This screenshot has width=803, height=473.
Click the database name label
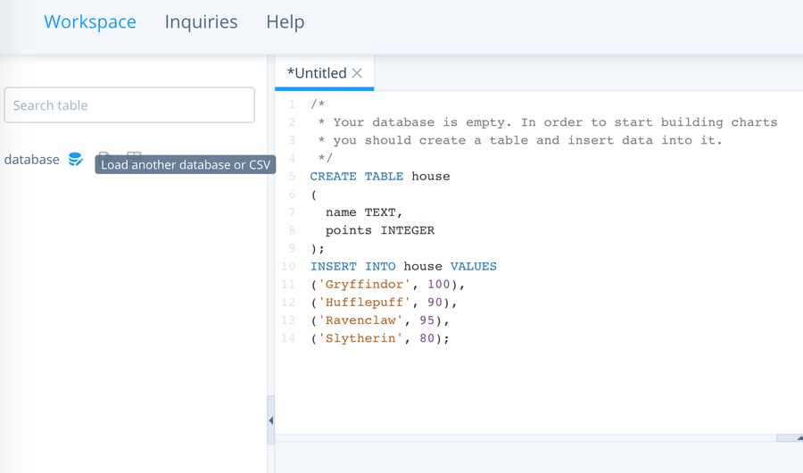click(x=32, y=160)
